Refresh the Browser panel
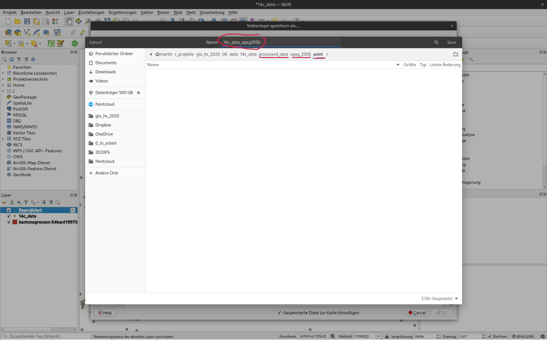The width and height of the screenshot is (547, 341). point(12,59)
